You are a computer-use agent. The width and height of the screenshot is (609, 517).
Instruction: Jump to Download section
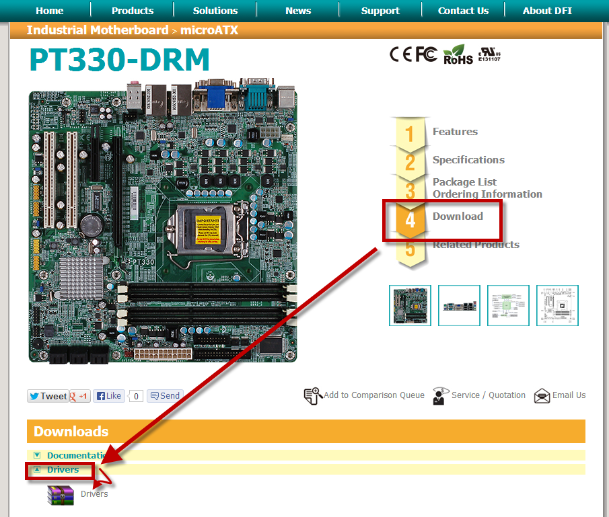(458, 216)
